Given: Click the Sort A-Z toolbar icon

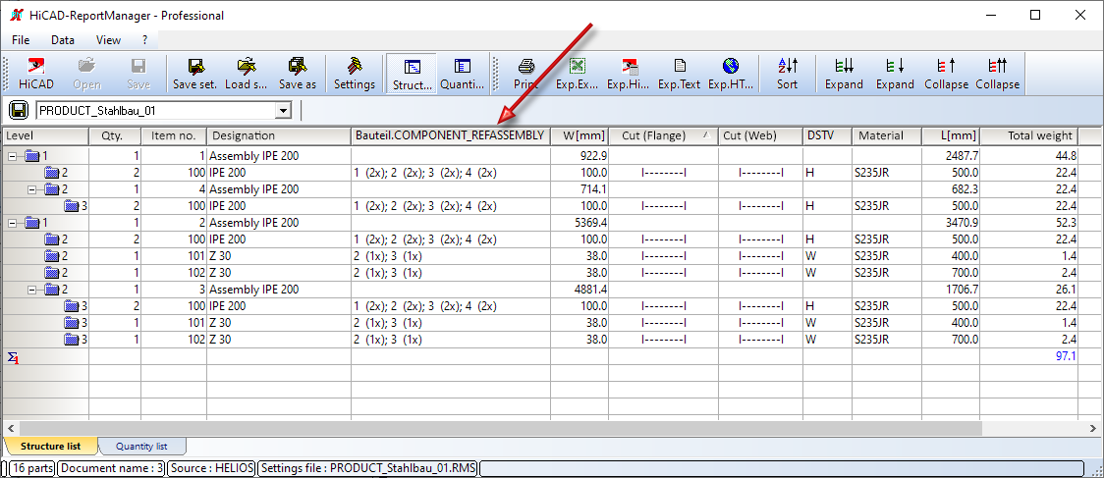Looking at the screenshot, I should pyautogui.click(x=787, y=74).
